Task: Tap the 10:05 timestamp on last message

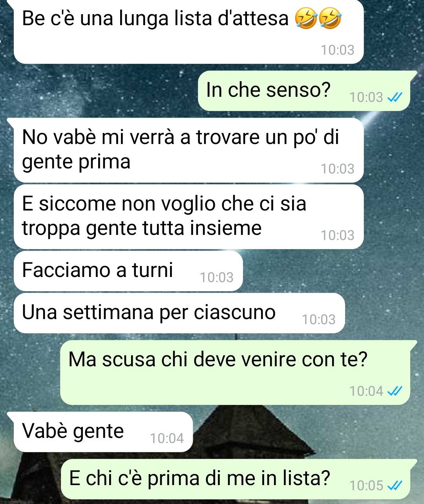Action: point(366,486)
